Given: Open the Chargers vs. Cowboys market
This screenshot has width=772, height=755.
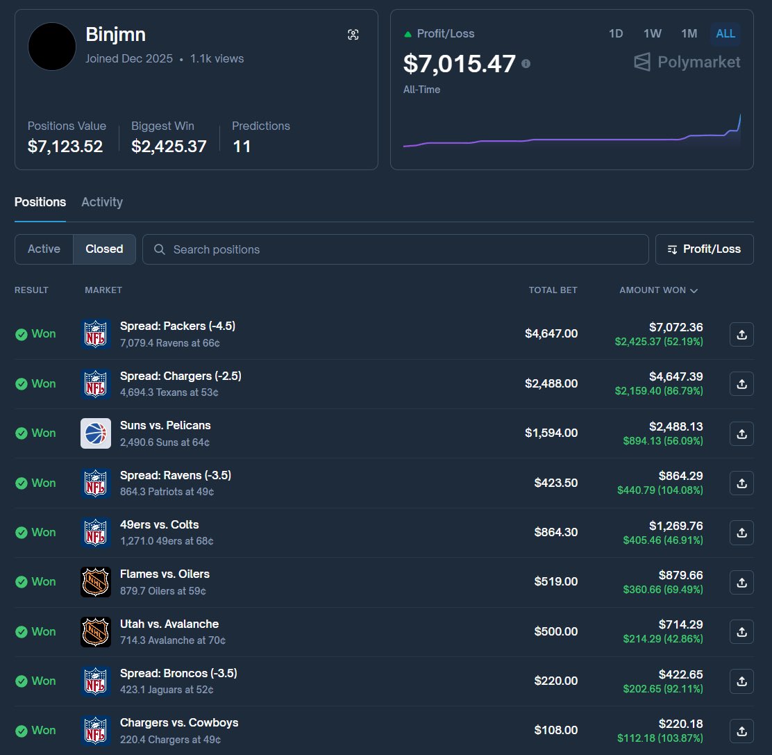Looking at the screenshot, I should (179, 722).
